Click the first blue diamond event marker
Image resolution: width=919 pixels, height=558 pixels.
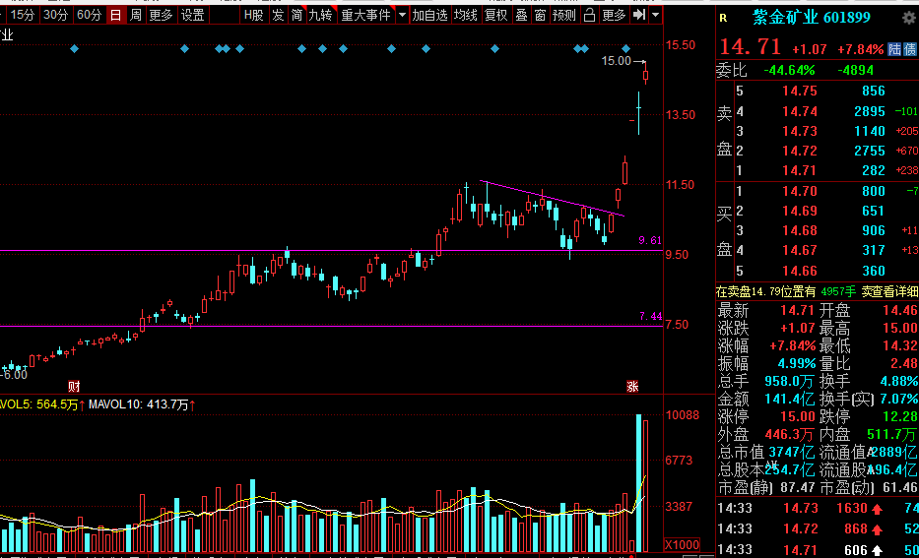pos(74,48)
